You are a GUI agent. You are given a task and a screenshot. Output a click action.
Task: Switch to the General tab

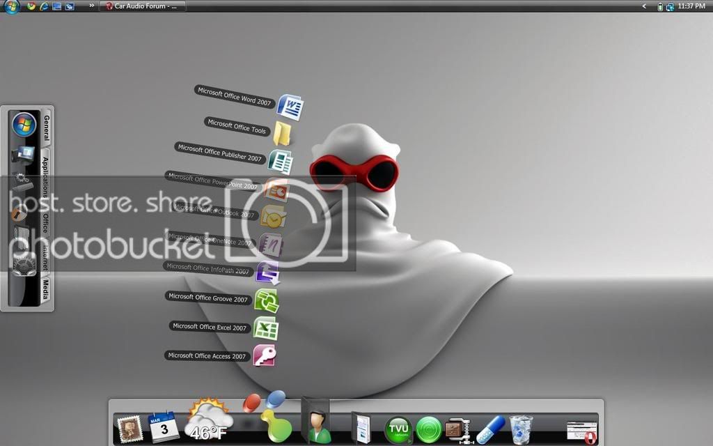point(47,128)
